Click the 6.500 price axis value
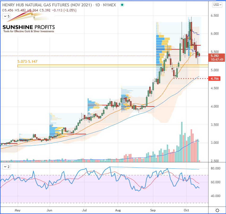Screen dimensions: 226x214 click(215, 16)
